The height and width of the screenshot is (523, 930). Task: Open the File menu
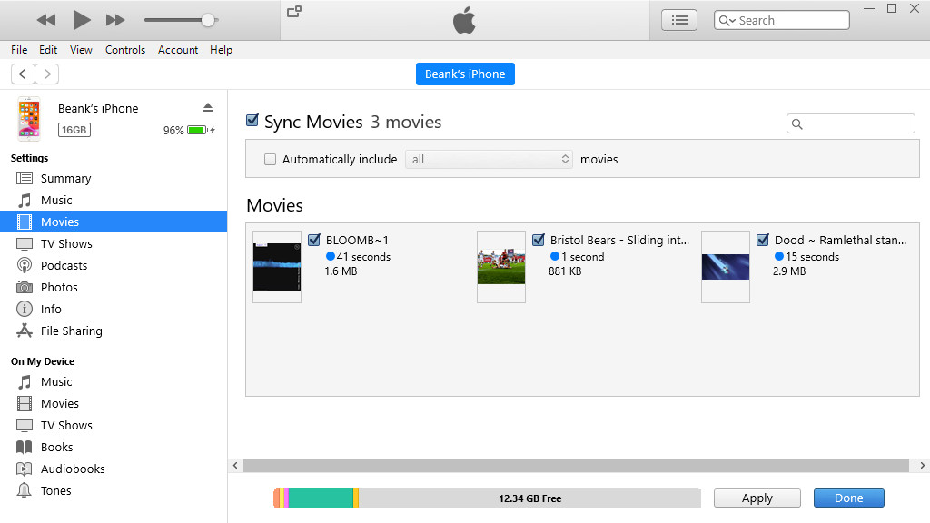click(x=19, y=50)
